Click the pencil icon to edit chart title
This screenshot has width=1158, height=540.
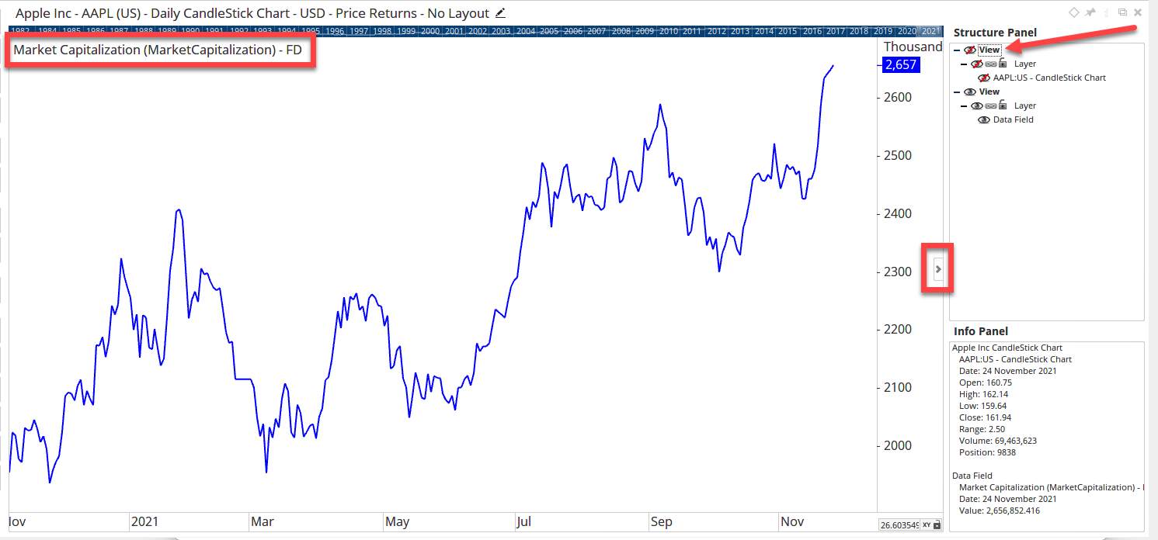500,12
